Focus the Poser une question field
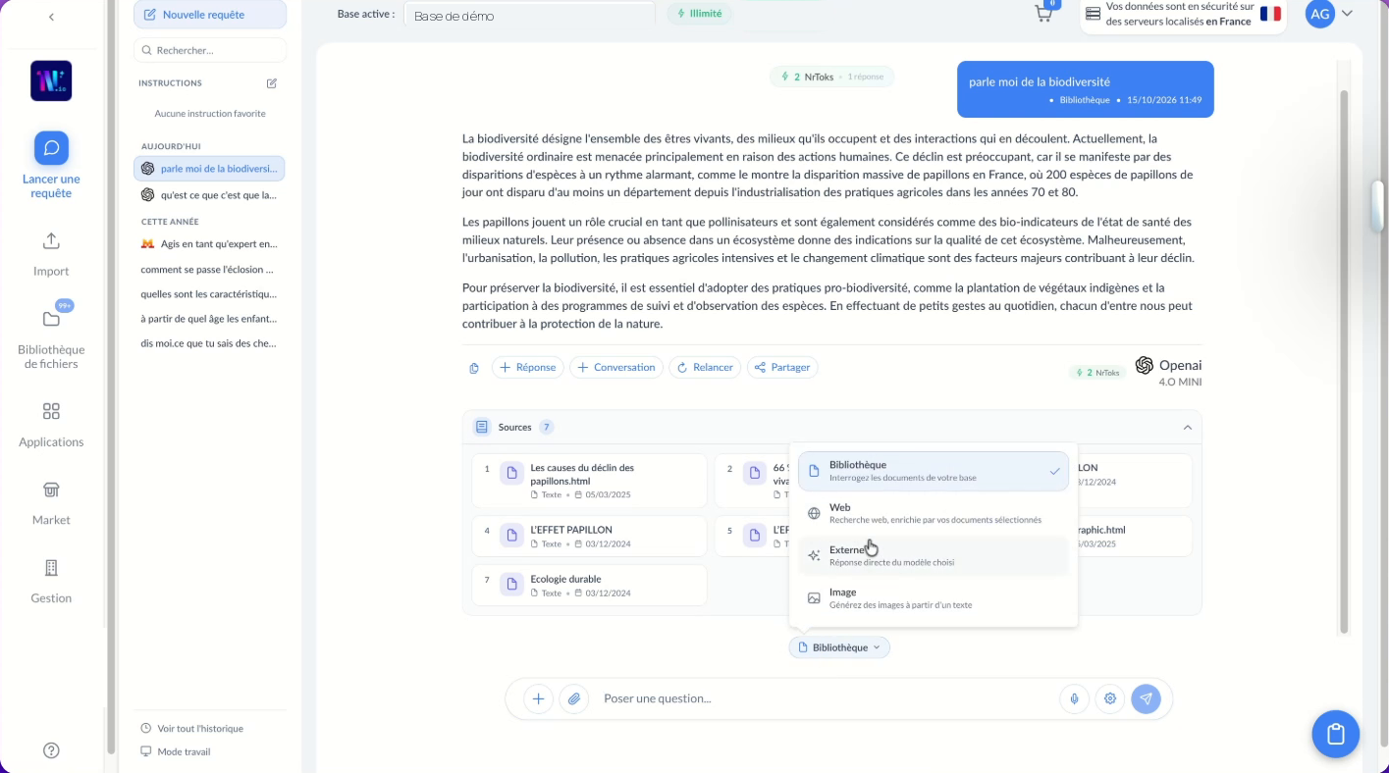The image size is (1389, 773). pyautogui.click(x=825, y=698)
